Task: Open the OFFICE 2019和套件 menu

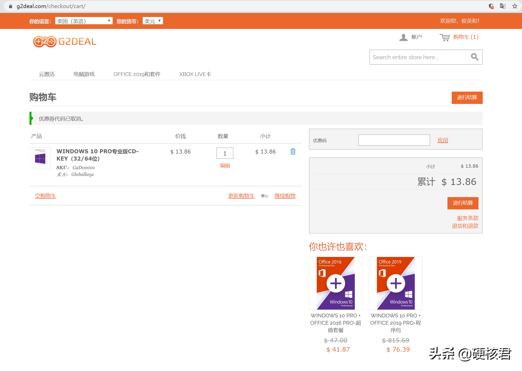Action: [x=137, y=74]
